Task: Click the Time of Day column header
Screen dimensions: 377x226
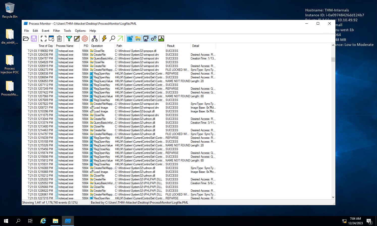Action: point(38,46)
